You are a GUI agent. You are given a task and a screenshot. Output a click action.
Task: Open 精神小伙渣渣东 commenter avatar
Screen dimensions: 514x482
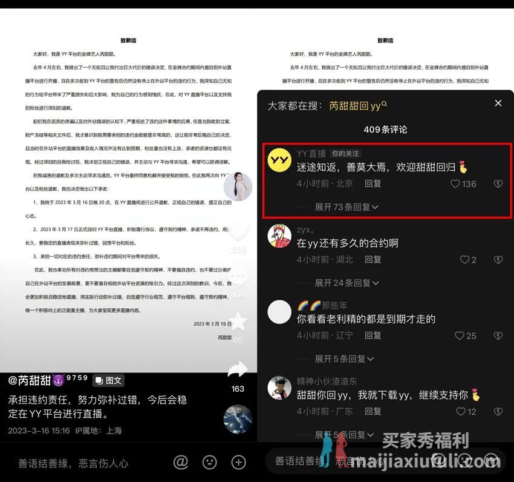pyautogui.click(x=279, y=388)
